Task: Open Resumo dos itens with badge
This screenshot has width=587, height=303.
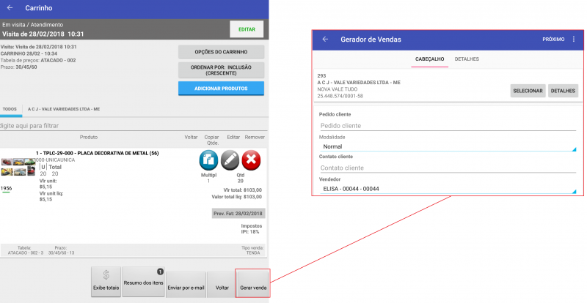Action: tap(142, 282)
